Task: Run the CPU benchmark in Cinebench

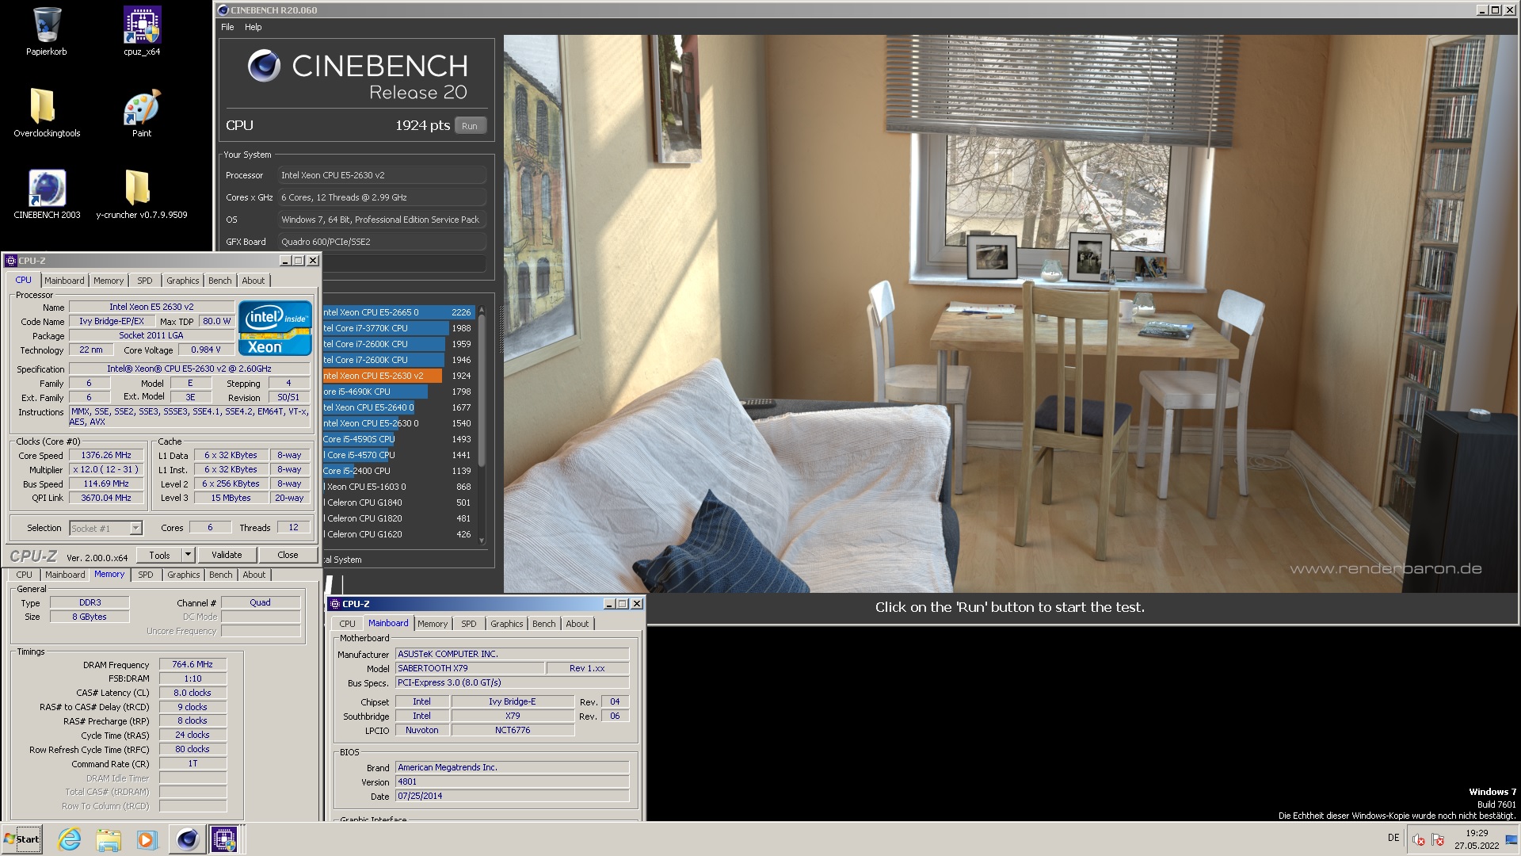Action: (470, 126)
